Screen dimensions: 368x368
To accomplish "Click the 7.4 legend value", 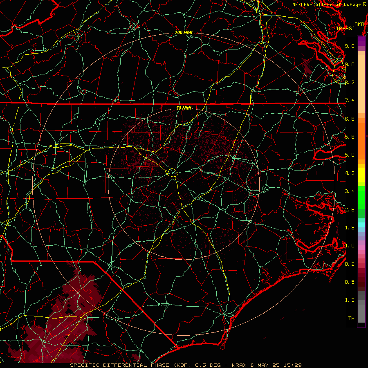I will [x=350, y=101].
